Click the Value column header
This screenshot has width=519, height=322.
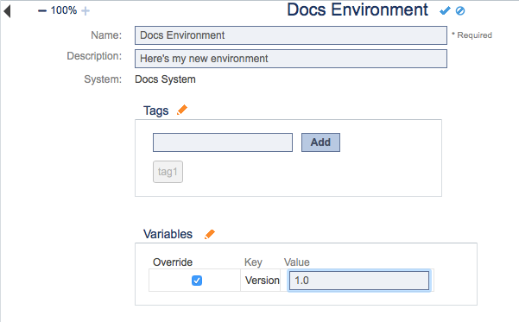(x=296, y=262)
